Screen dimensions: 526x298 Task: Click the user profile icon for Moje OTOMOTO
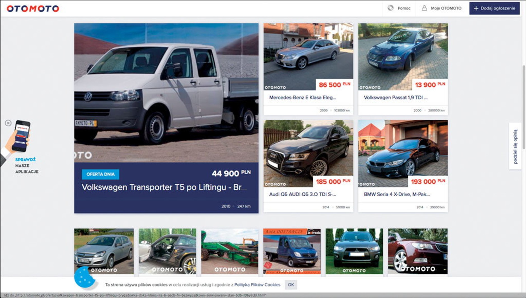pos(424,8)
